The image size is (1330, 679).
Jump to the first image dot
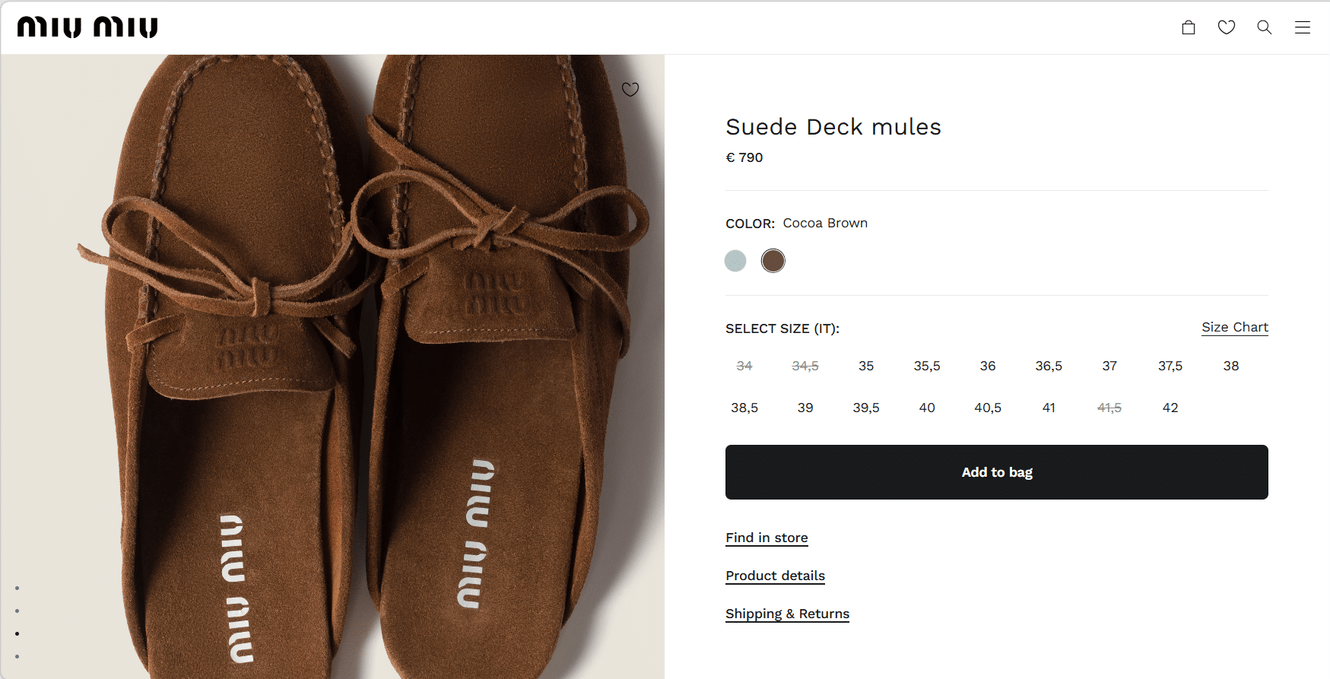pyautogui.click(x=17, y=588)
